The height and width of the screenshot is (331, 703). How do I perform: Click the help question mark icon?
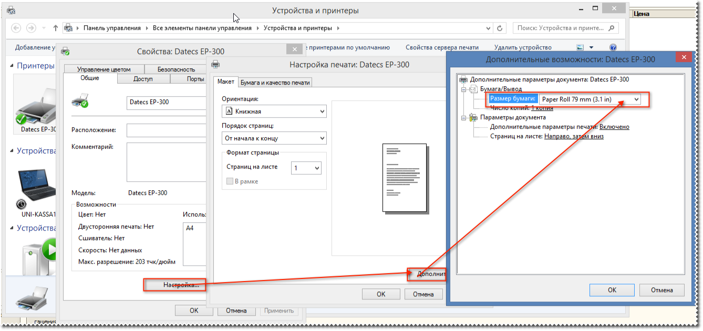point(613,47)
